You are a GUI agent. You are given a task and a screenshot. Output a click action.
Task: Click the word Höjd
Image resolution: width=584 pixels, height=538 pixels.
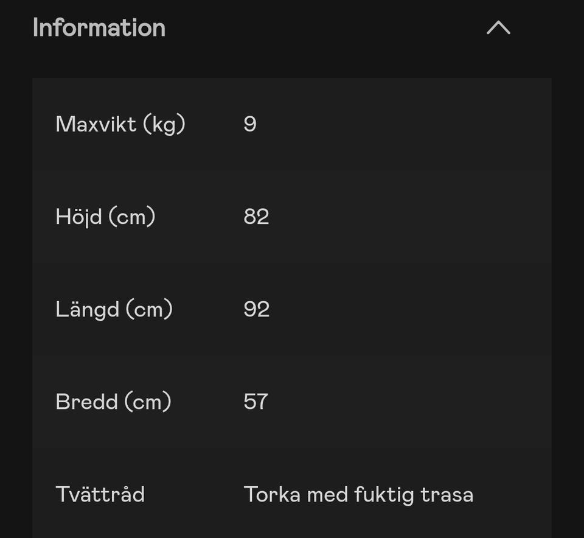tap(79, 217)
